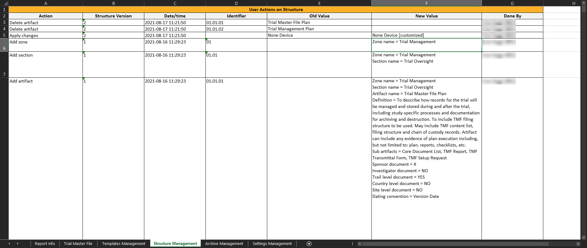This screenshot has height=248, width=587.
Task: Click horizontal scrollbar right arrow
Action: 578,244
